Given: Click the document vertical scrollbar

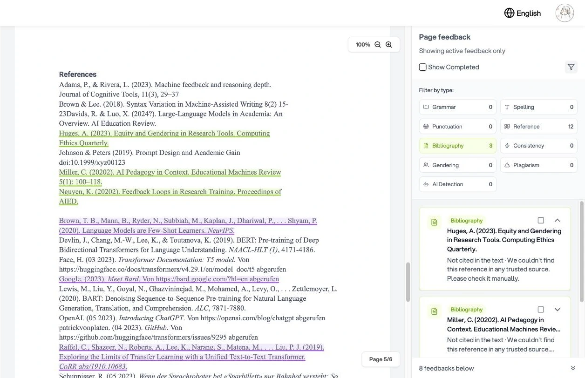Looking at the screenshot, I should click(x=408, y=282).
